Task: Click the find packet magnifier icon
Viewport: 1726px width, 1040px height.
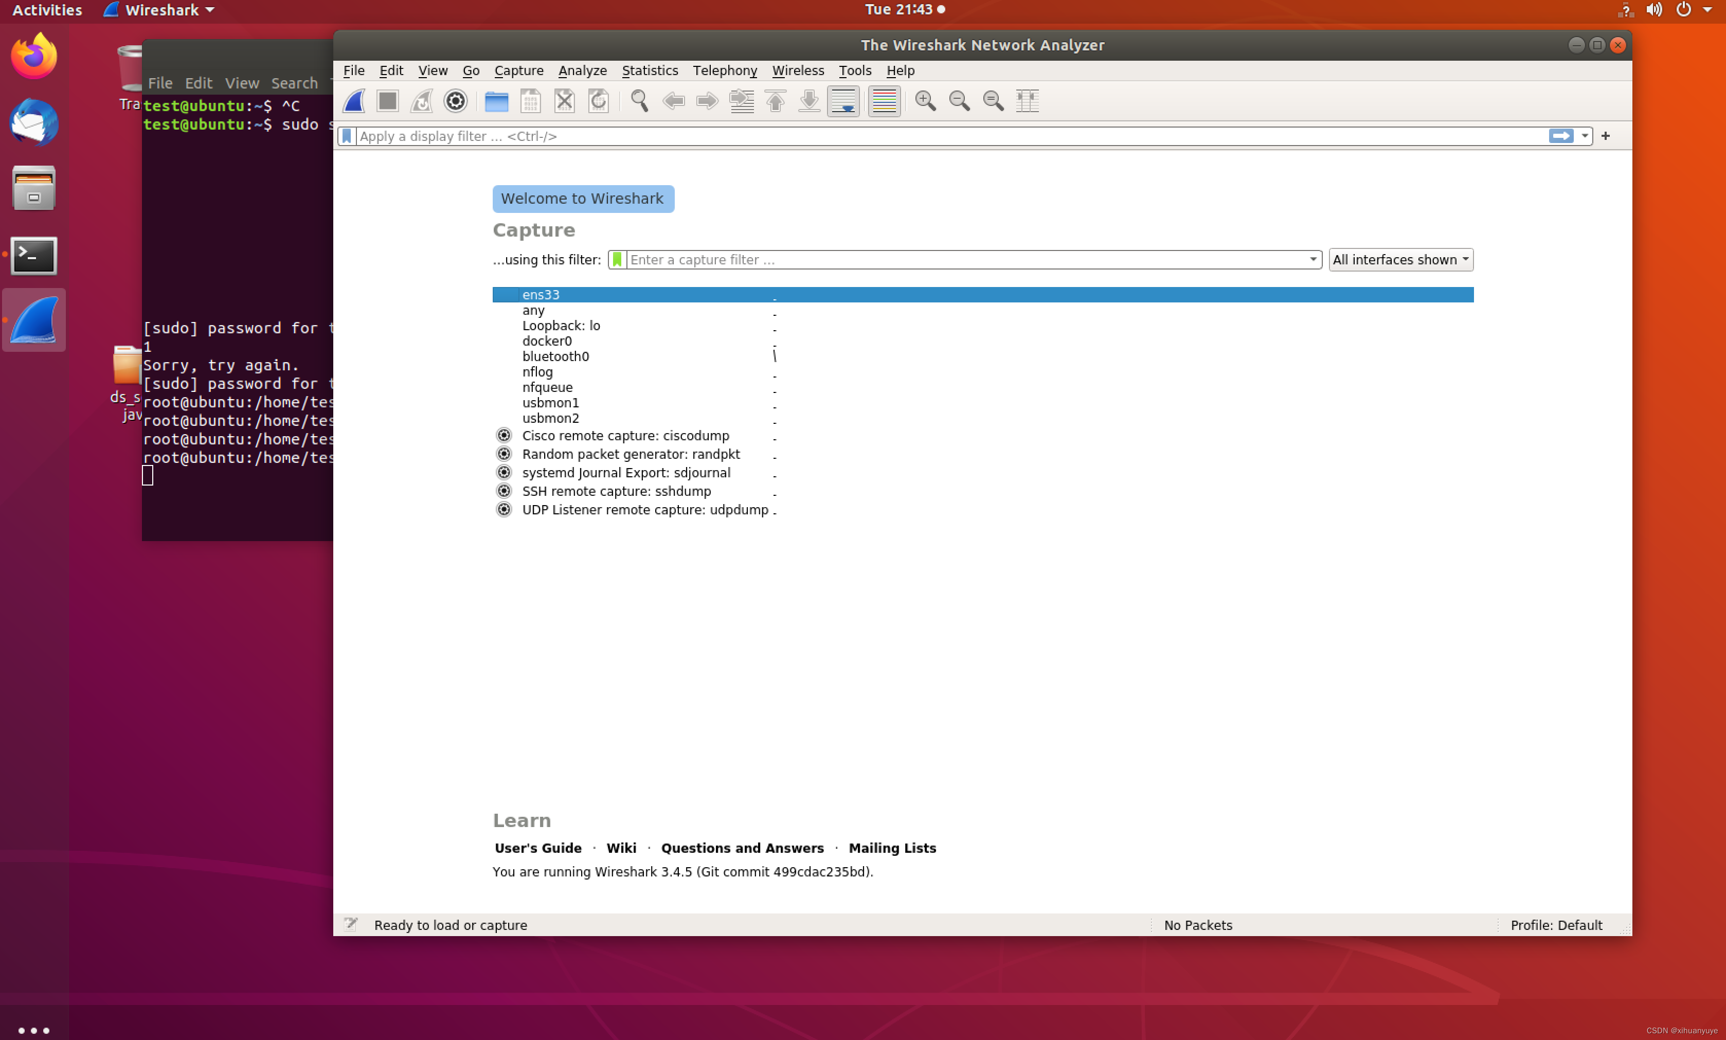Action: 639,101
